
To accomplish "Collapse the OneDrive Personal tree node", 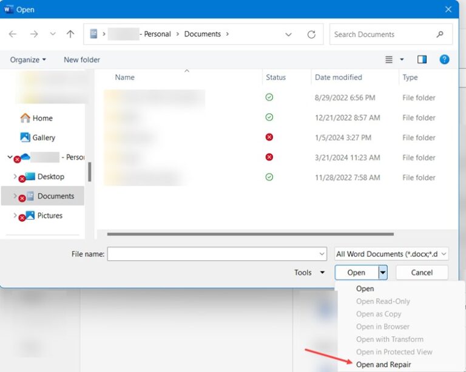I will point(10,157).
